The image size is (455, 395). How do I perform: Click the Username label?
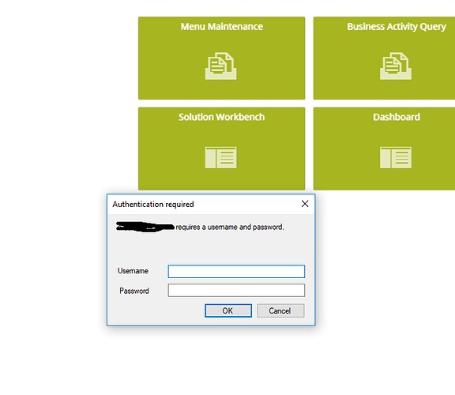[133, 271]
